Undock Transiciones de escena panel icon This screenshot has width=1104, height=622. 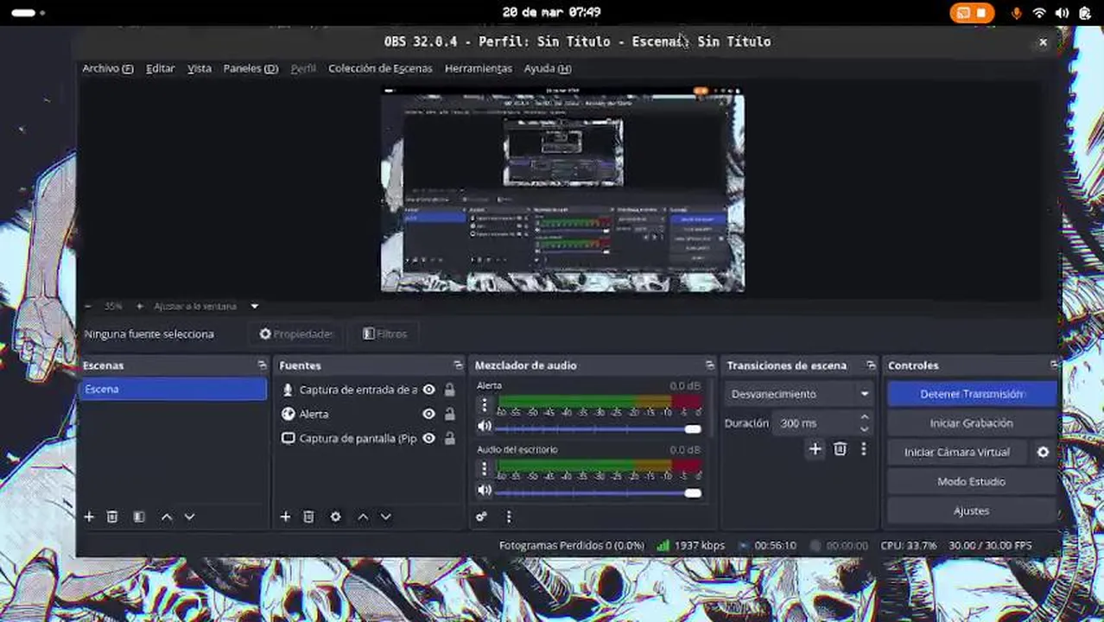[x=870, y=365]
